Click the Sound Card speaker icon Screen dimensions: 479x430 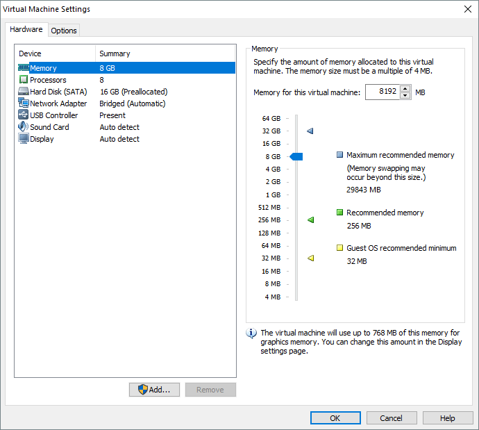[x=24, y=127]
